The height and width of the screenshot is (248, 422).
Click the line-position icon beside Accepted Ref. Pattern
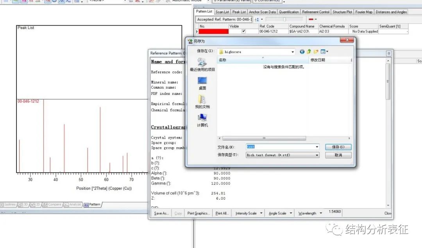257,20
